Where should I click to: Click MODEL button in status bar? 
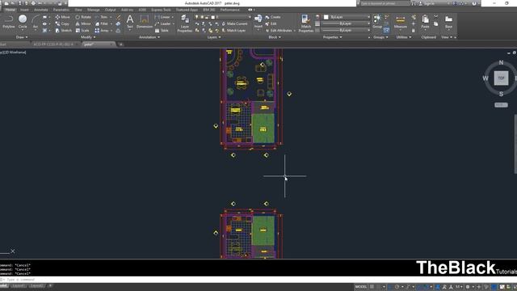(x=361, y=287)
